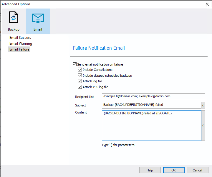Click inside the Content text area

[x=152, y=126]
